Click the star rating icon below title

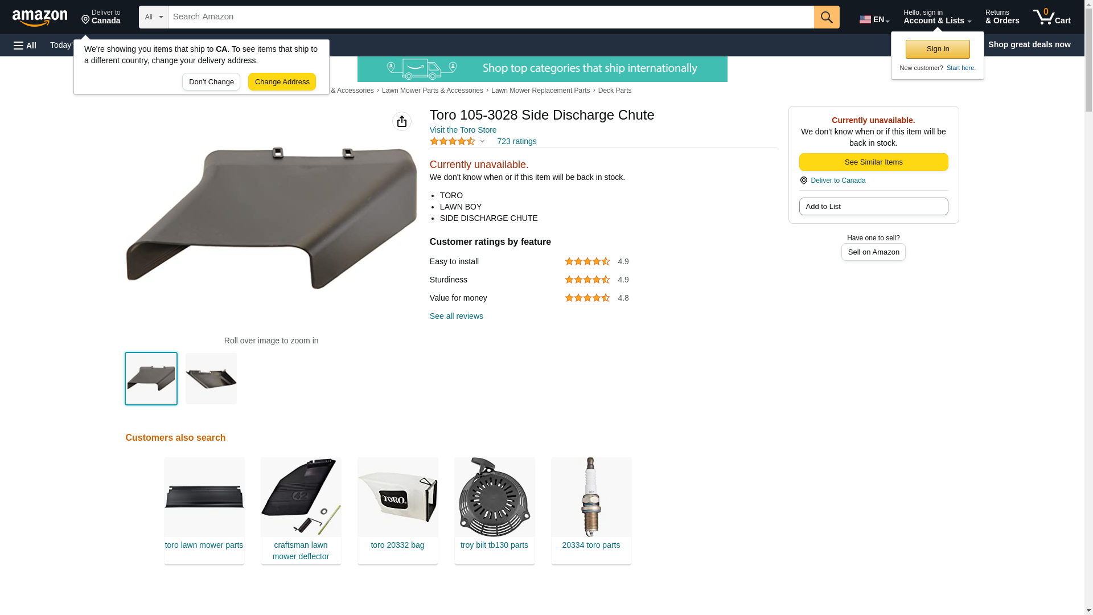pyautogui.click(x=453, y=141)
